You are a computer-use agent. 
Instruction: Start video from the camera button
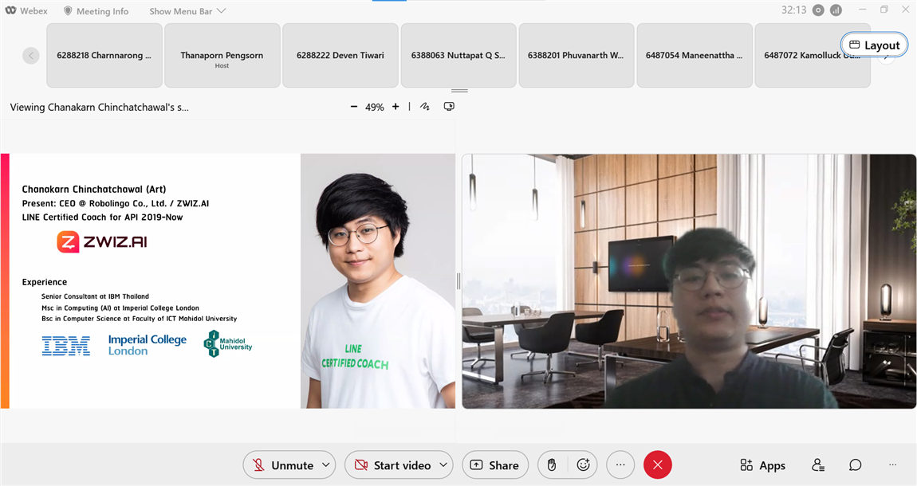pos(392,465)
